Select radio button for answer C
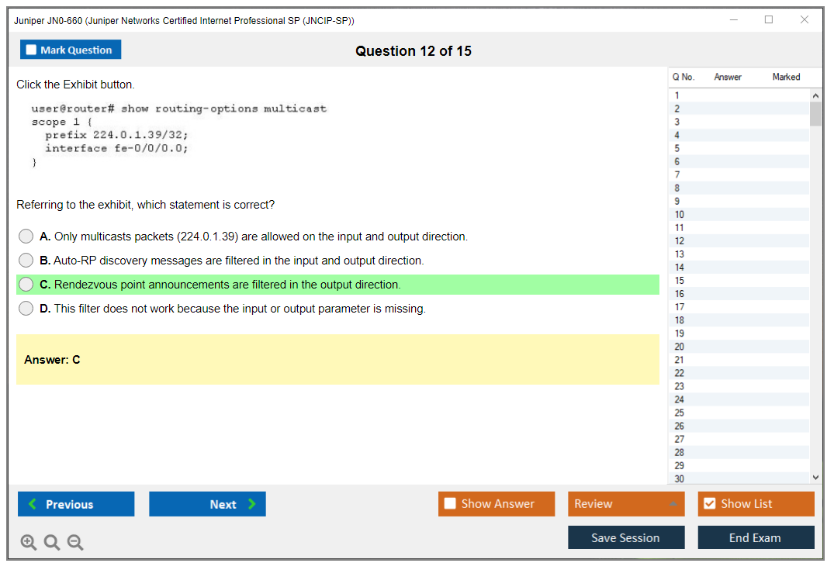The height and width of the screenshot is (570, 834). tap(26, 285)
